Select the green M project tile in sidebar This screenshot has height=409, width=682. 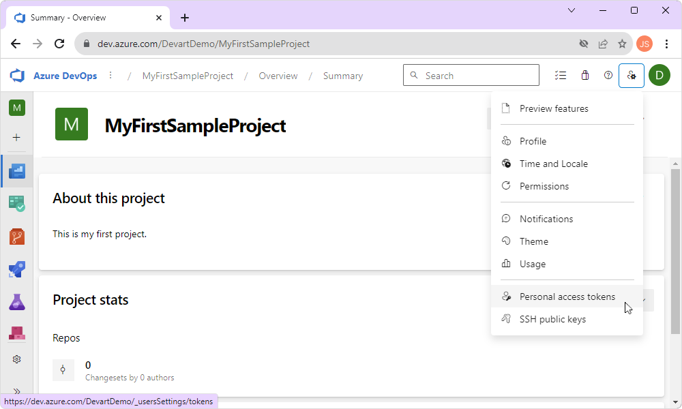click(17, 108)
